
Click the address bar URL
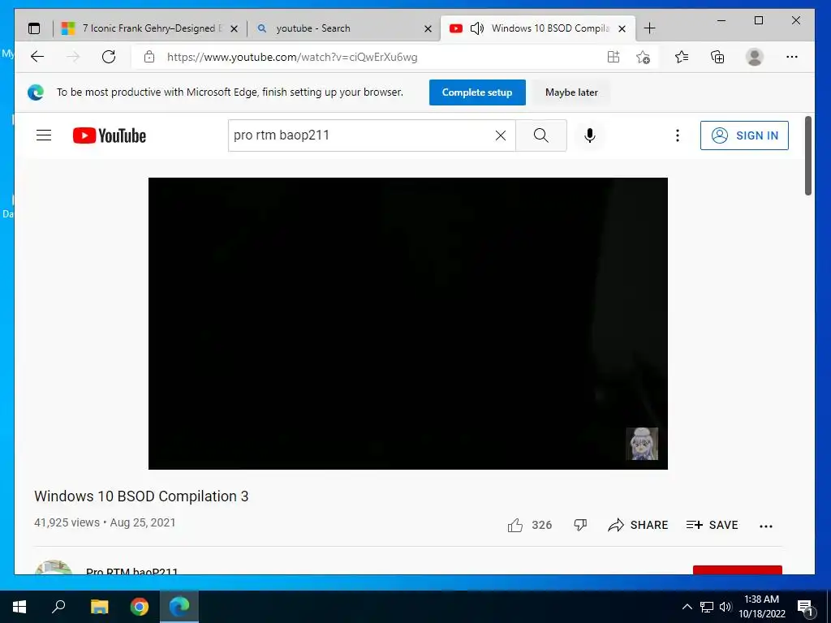pyautogui.click(x=292, y=57)
